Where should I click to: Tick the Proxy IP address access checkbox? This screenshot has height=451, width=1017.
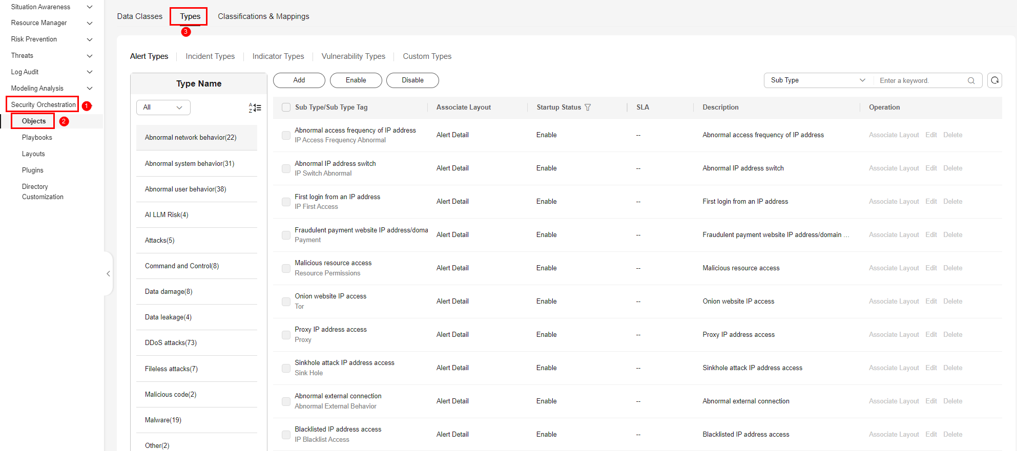286,335
